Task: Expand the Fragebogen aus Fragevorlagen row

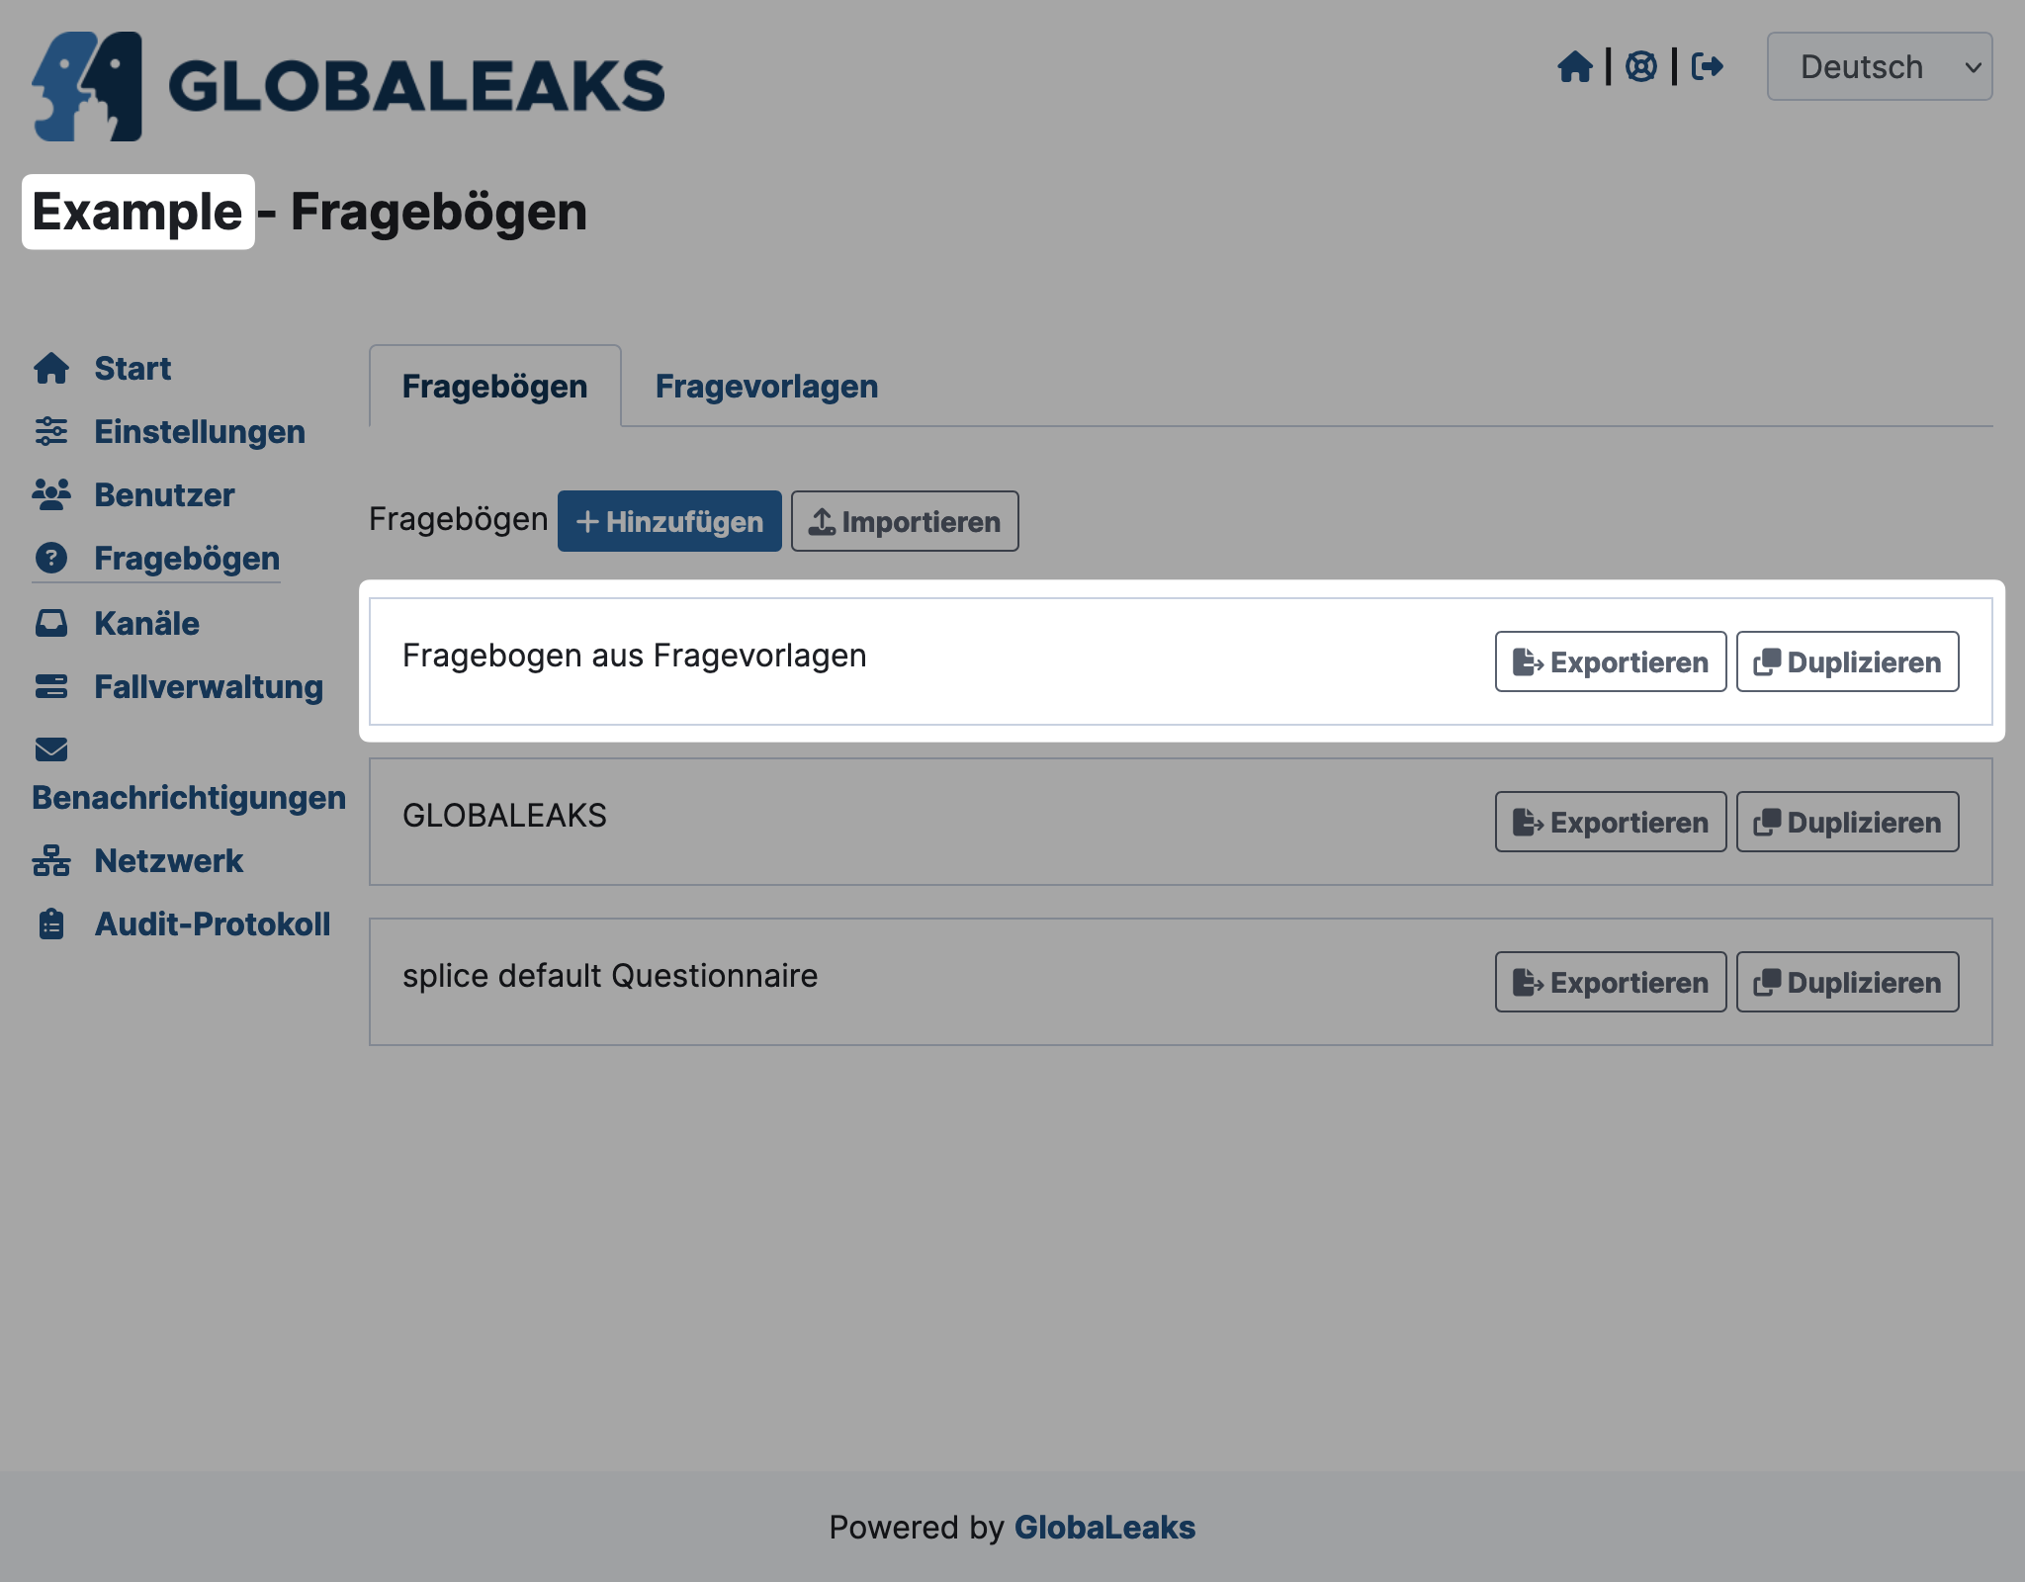Action: (x=1181, y=661)
